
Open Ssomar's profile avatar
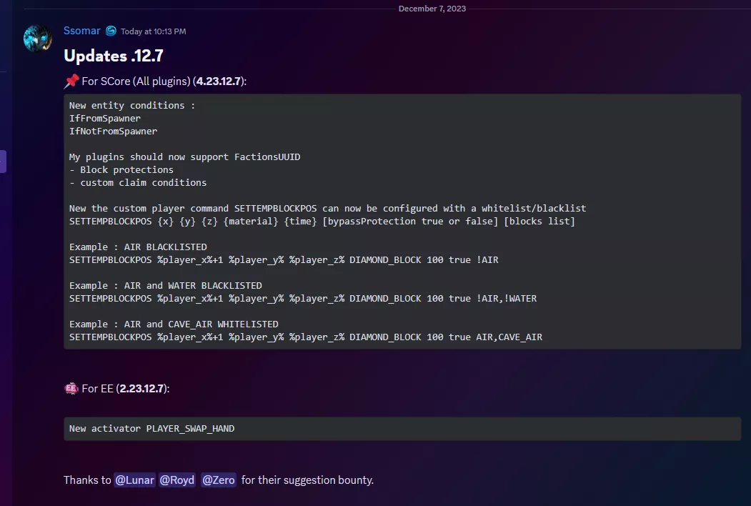pos(37,38)
